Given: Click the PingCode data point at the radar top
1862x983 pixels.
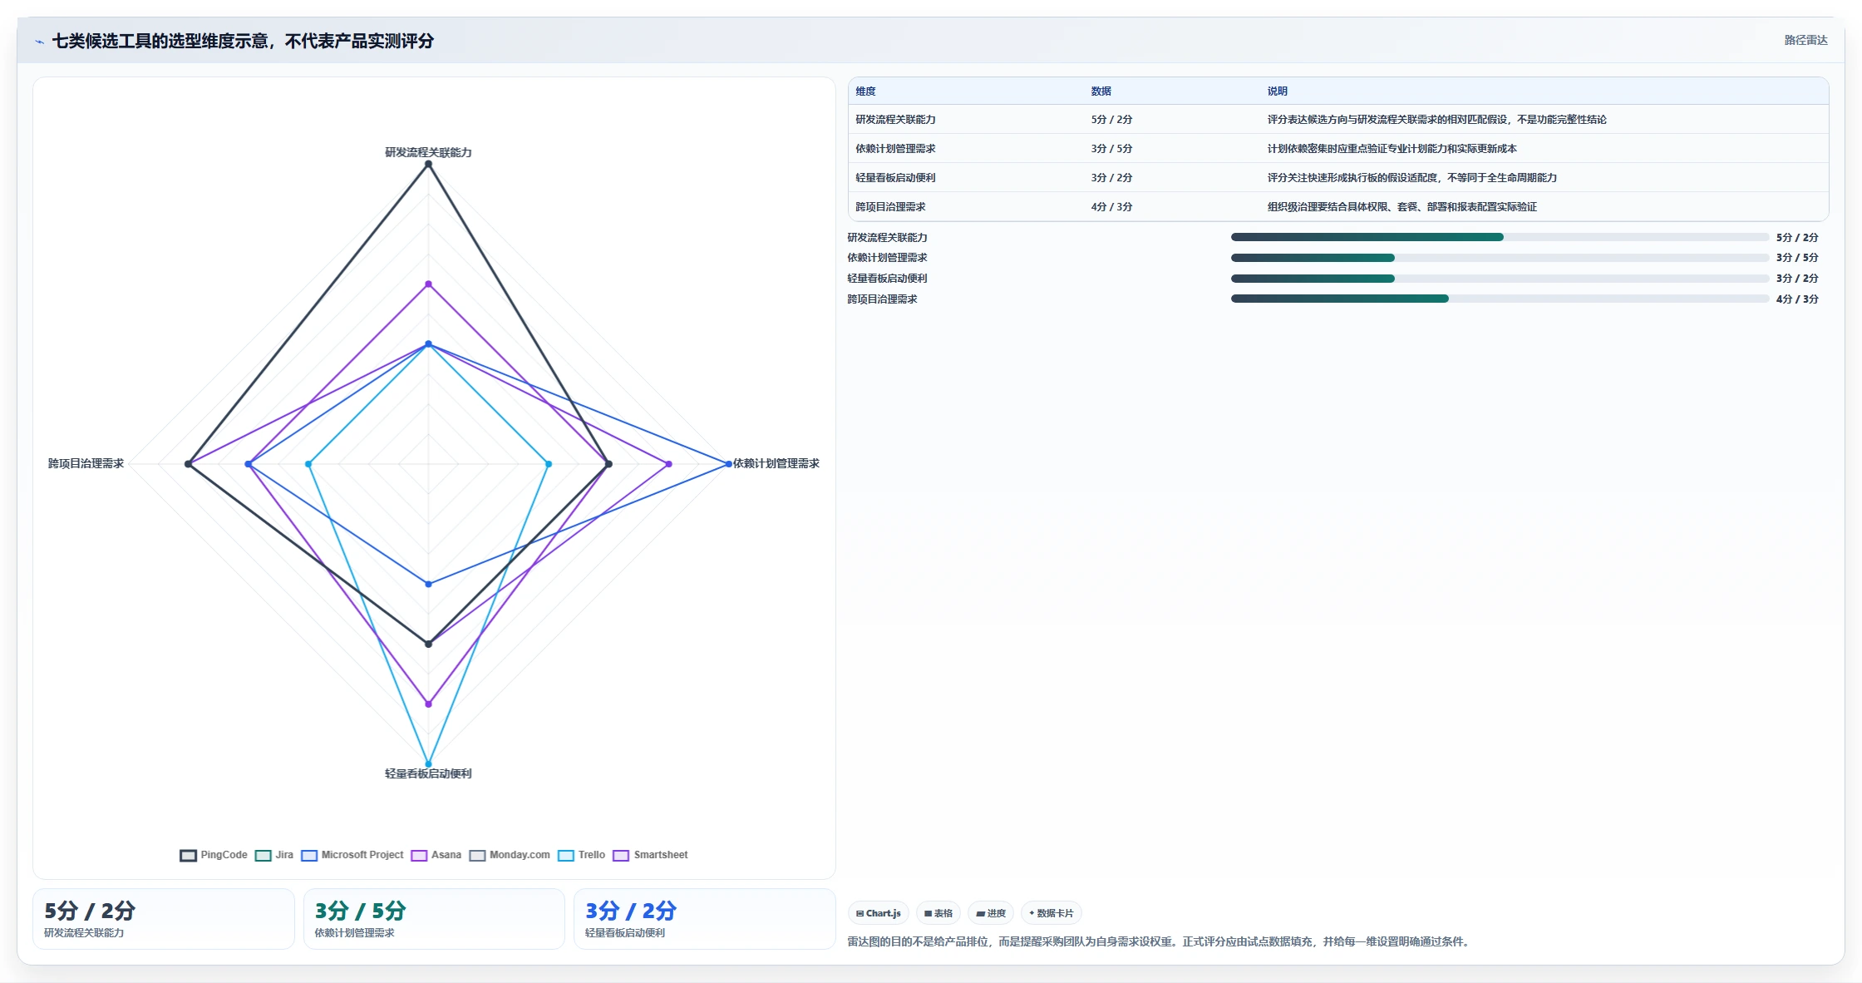Looking at the screenshot, I should [x=429, y=165].
